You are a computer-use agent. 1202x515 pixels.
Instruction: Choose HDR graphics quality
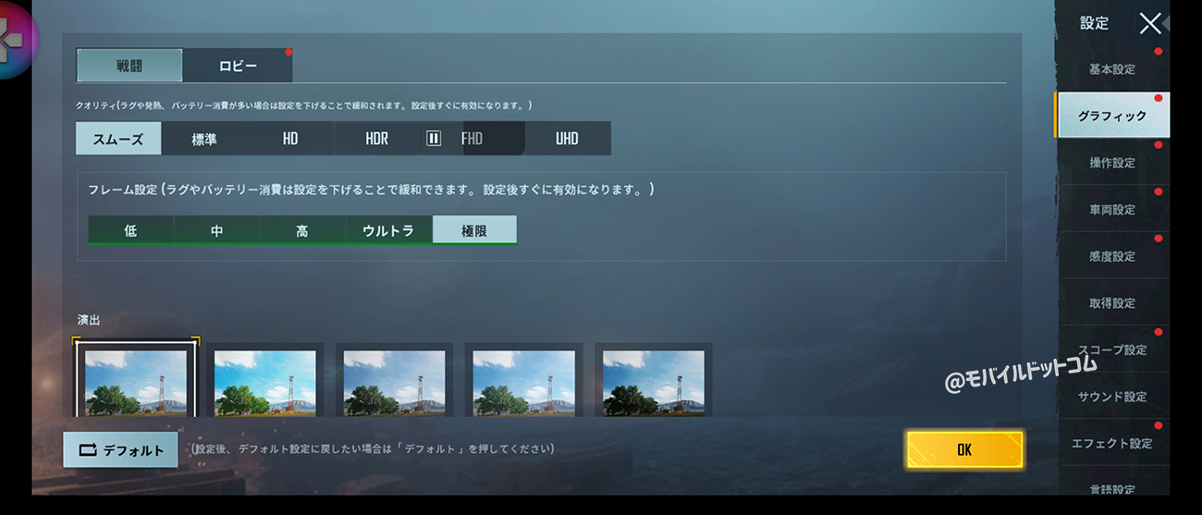pos(376,139)
